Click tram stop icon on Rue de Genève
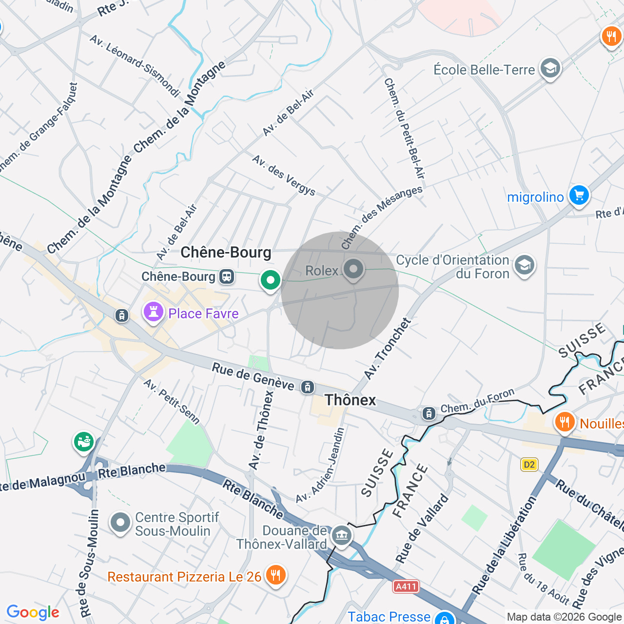The height and width of the screenshot is (624, 624). coord(307,388)
